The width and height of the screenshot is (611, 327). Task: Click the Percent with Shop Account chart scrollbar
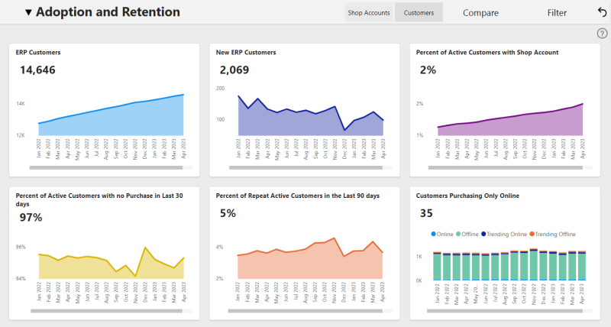coord(506,168)
